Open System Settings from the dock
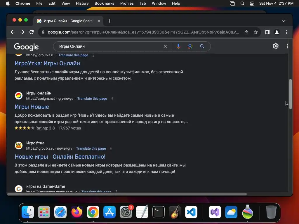Image resolution: width=299 pixels, height=224 pixels. coord(126,212)
